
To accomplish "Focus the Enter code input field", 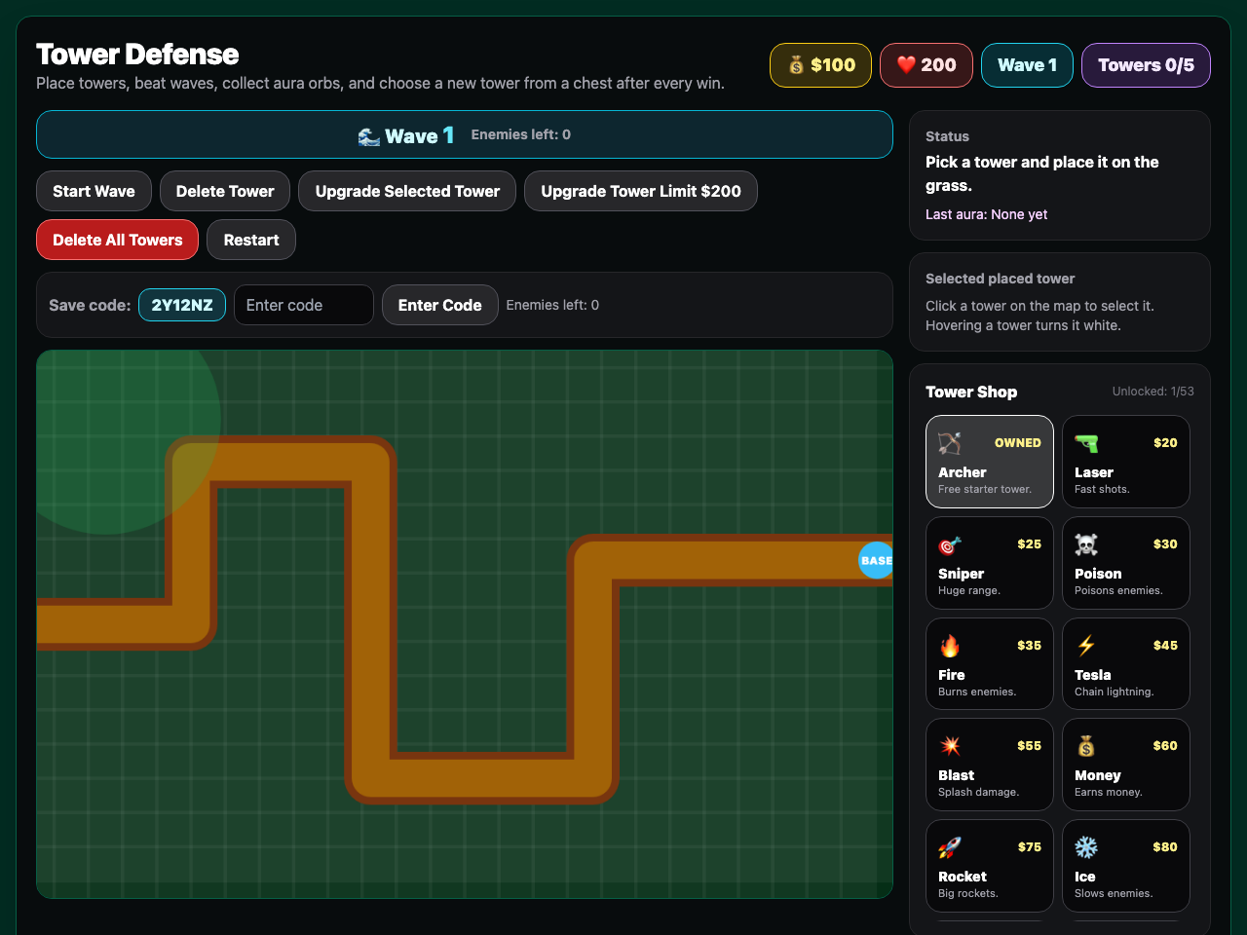I will click(x=304, y=305).
